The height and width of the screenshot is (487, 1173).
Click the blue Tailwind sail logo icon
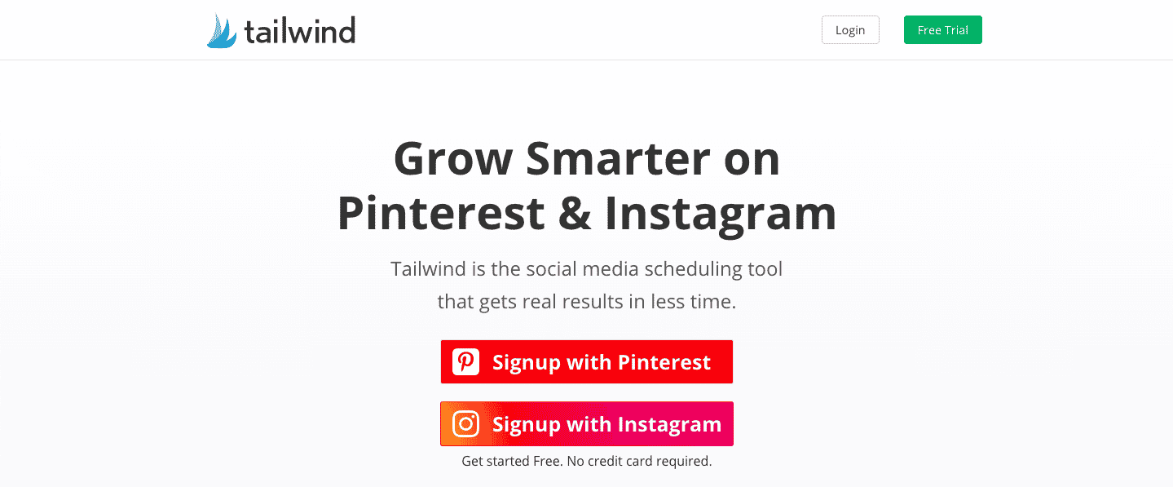point(221,31)
